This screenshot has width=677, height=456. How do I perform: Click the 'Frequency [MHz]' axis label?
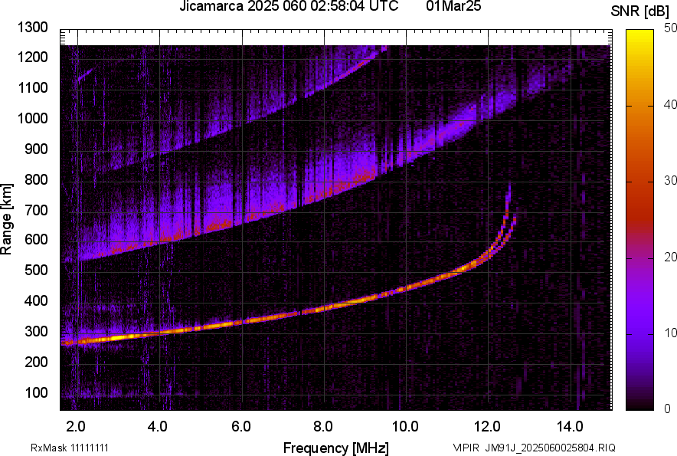coord(336,448)
